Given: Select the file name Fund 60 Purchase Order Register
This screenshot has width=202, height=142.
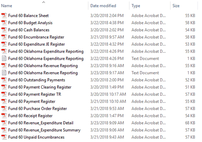Looking at the screenshot, I should point(37,109).
